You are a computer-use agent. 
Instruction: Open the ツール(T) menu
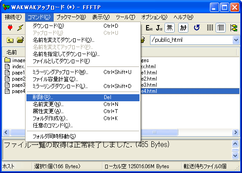coord(125,17)
